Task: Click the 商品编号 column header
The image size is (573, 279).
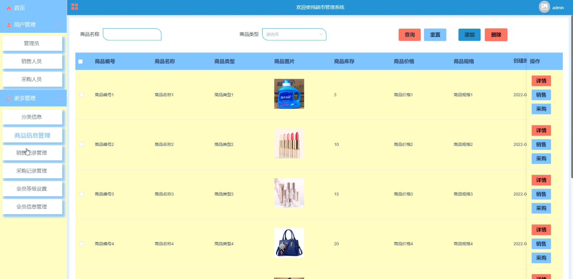Action: pos(105,61)
